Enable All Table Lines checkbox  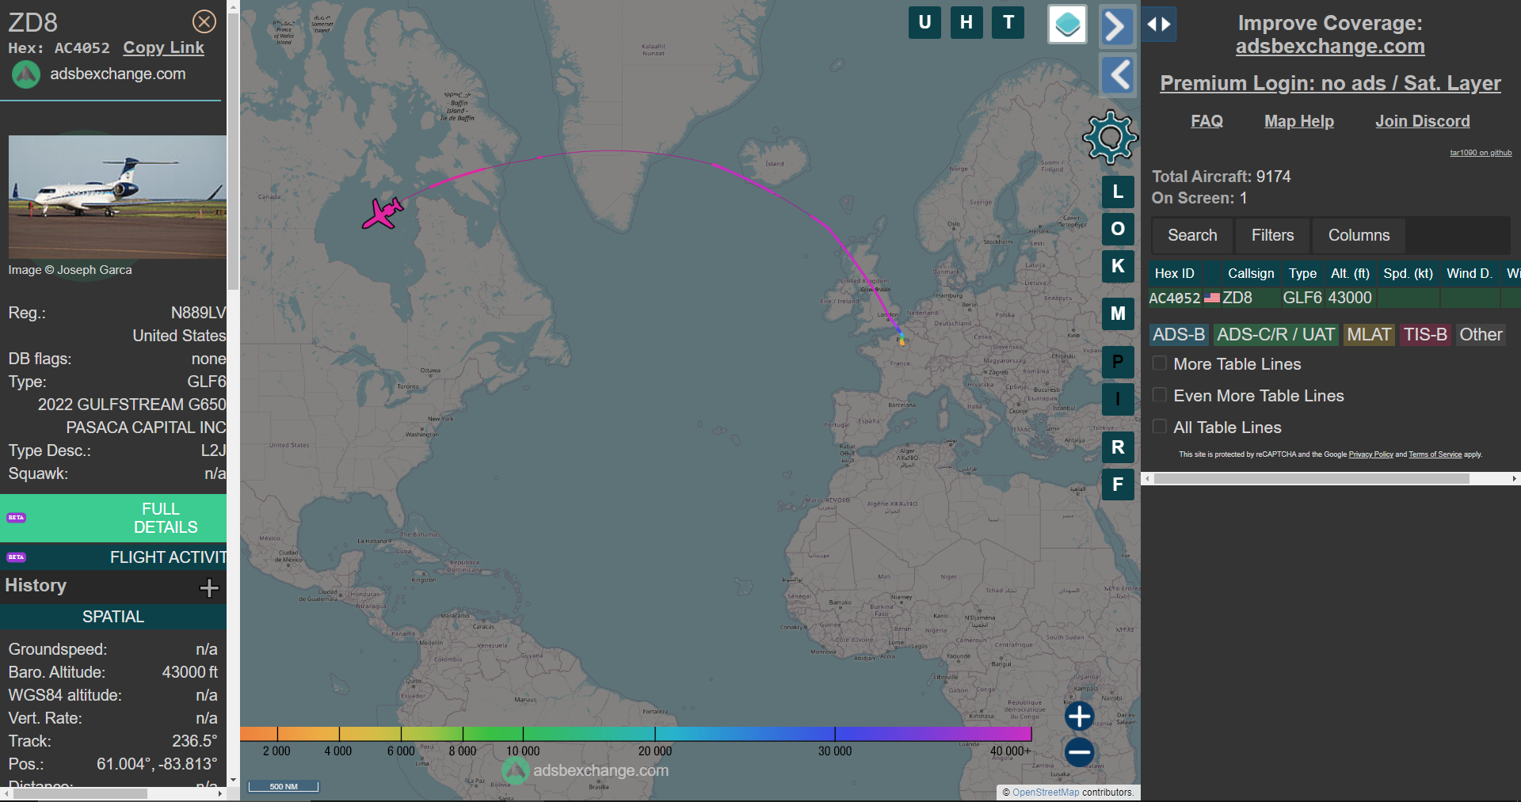tap(1160, 427)
